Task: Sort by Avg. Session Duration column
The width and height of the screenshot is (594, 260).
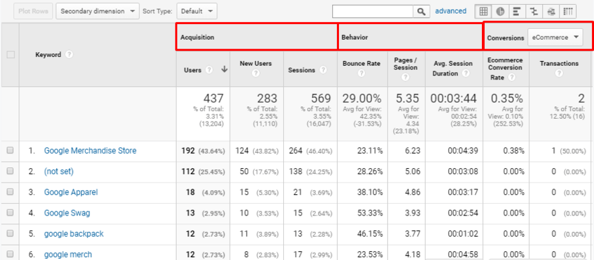Action: (452, 69)
